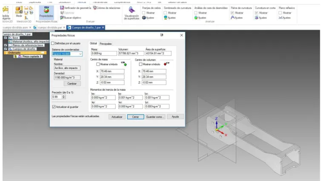Open Análisis de cara de desmoldeo Ajustes
This screenshot has height=181, width=321.
(200, 17)
